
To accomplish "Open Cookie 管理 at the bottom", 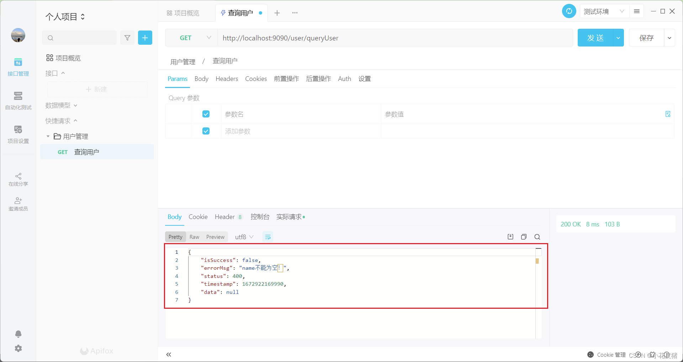I will coord(607,355).
